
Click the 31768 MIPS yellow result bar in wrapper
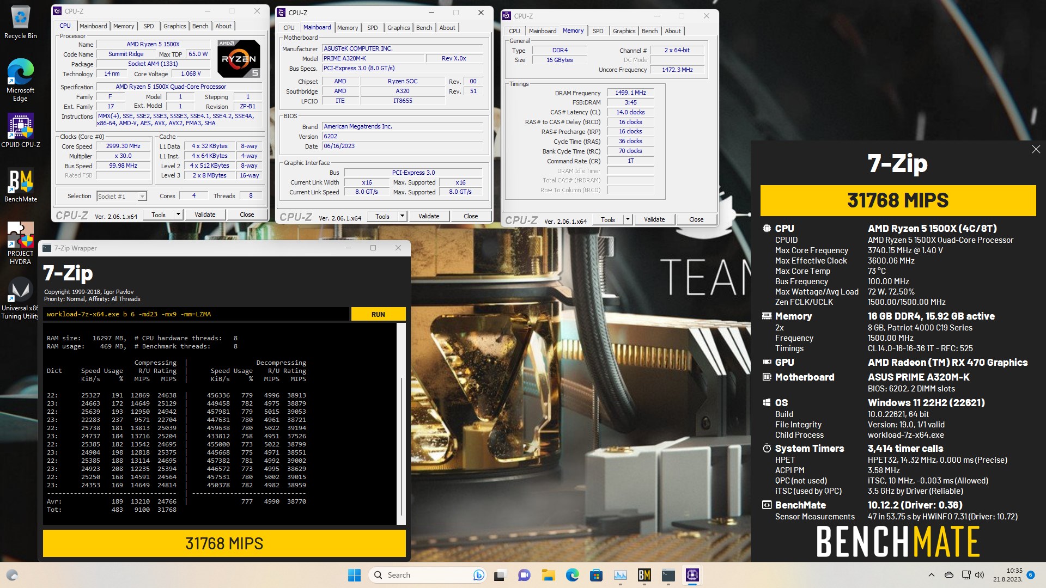[224, 543]
